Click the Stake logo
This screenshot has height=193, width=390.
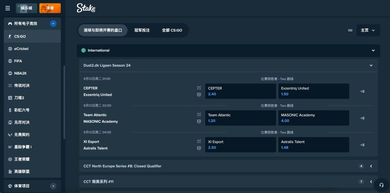pyautogui.click(x=86, y=8)
